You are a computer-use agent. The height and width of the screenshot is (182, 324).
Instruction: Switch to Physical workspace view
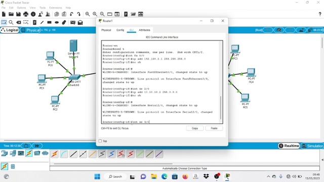pyautogui.click(x=30, y=30)
